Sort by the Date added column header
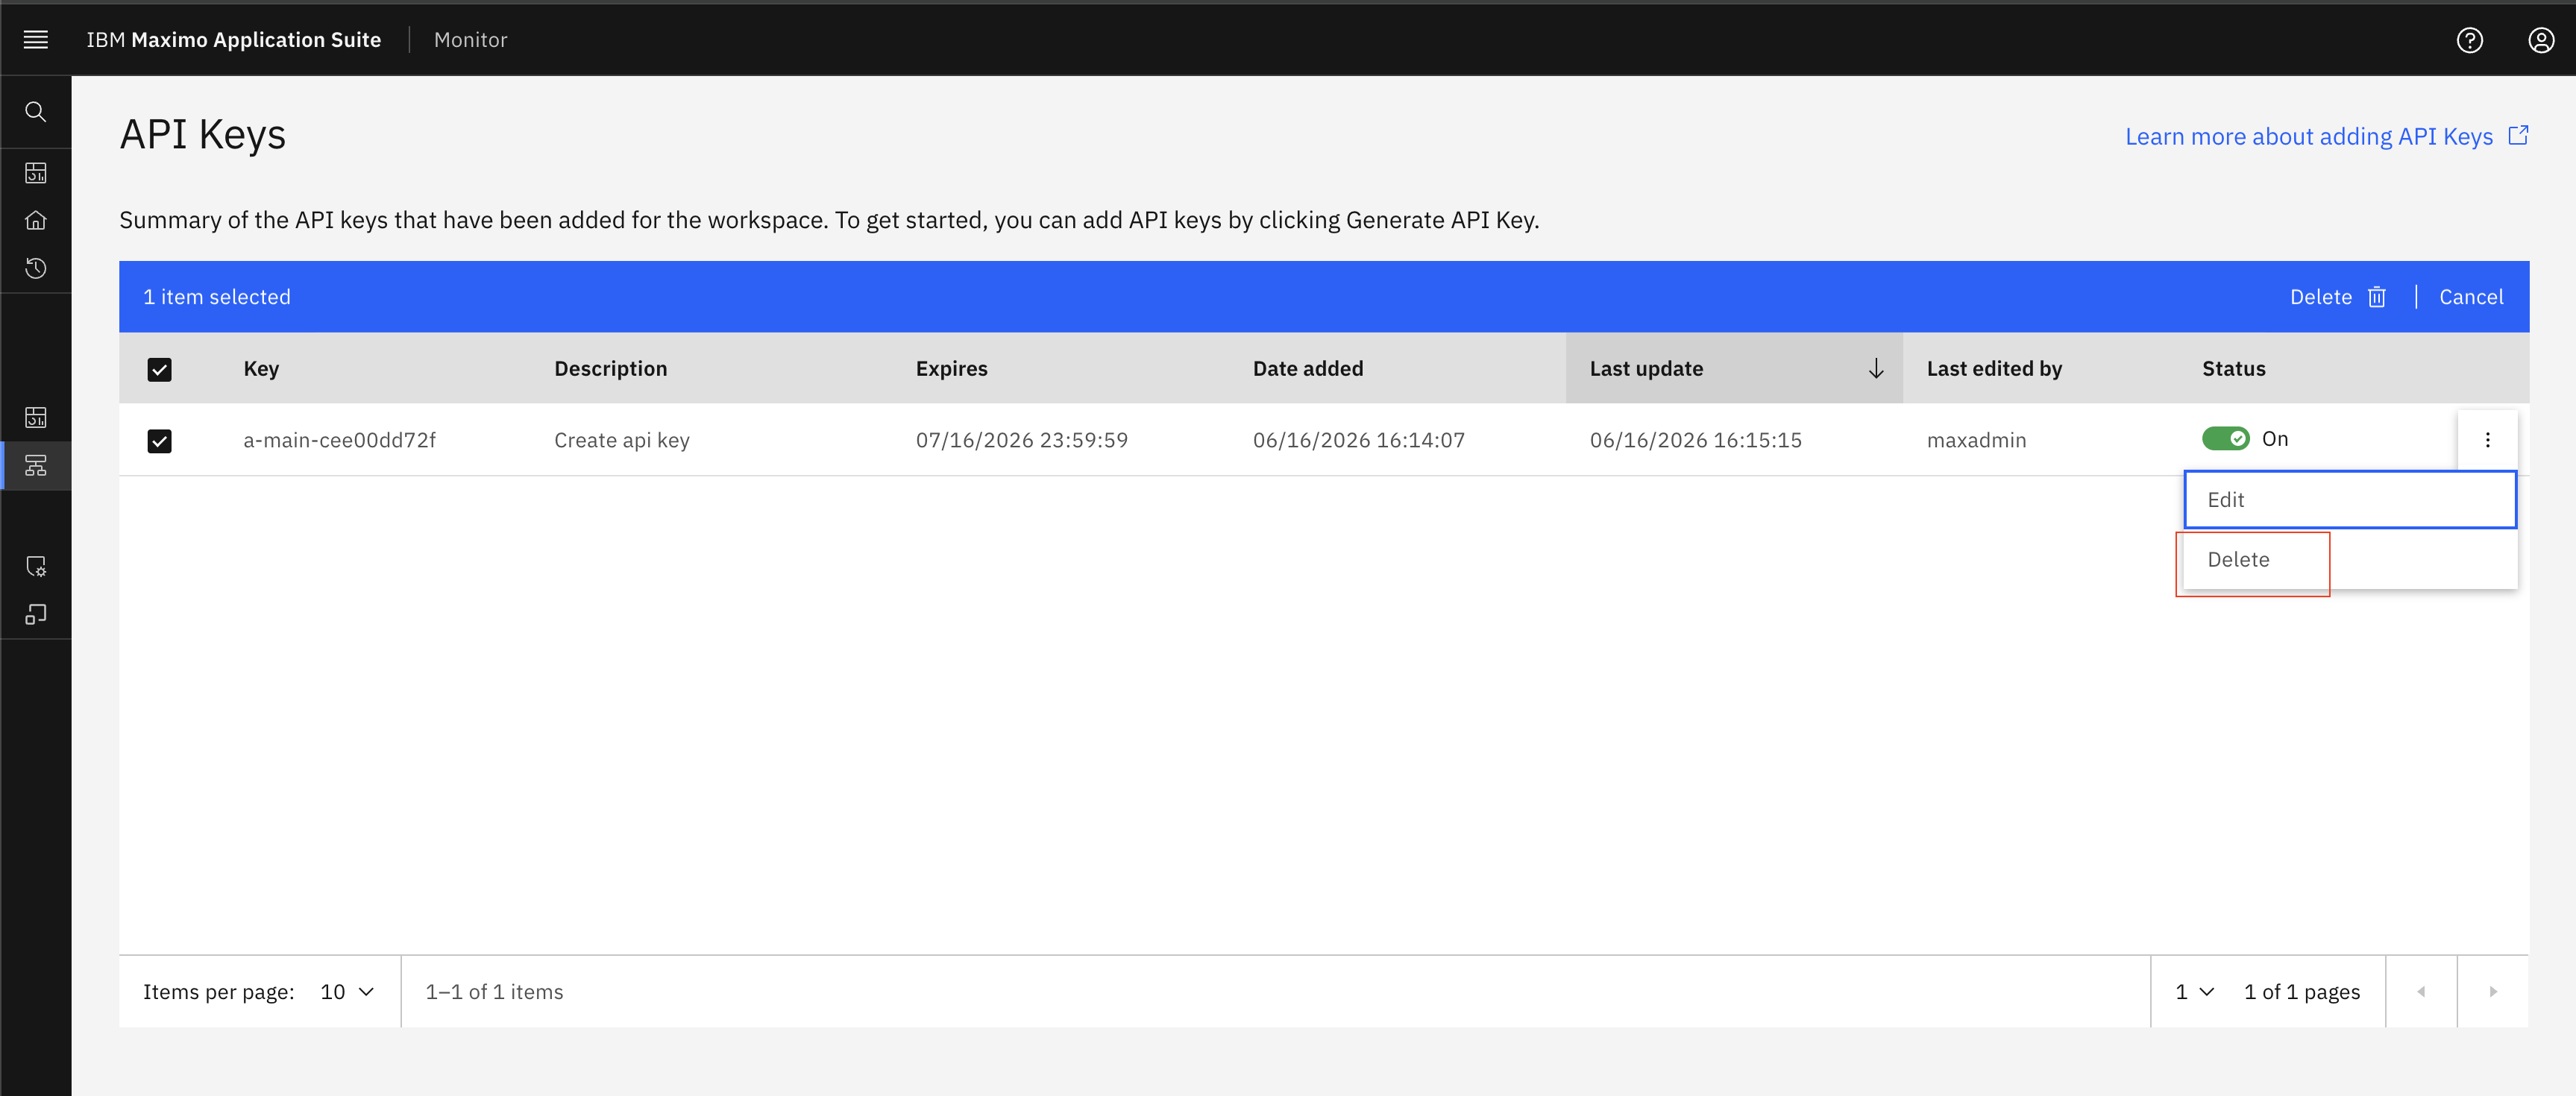Screen dimensions: 2576x1096 pyautogui.click(x=1307, y=369)
